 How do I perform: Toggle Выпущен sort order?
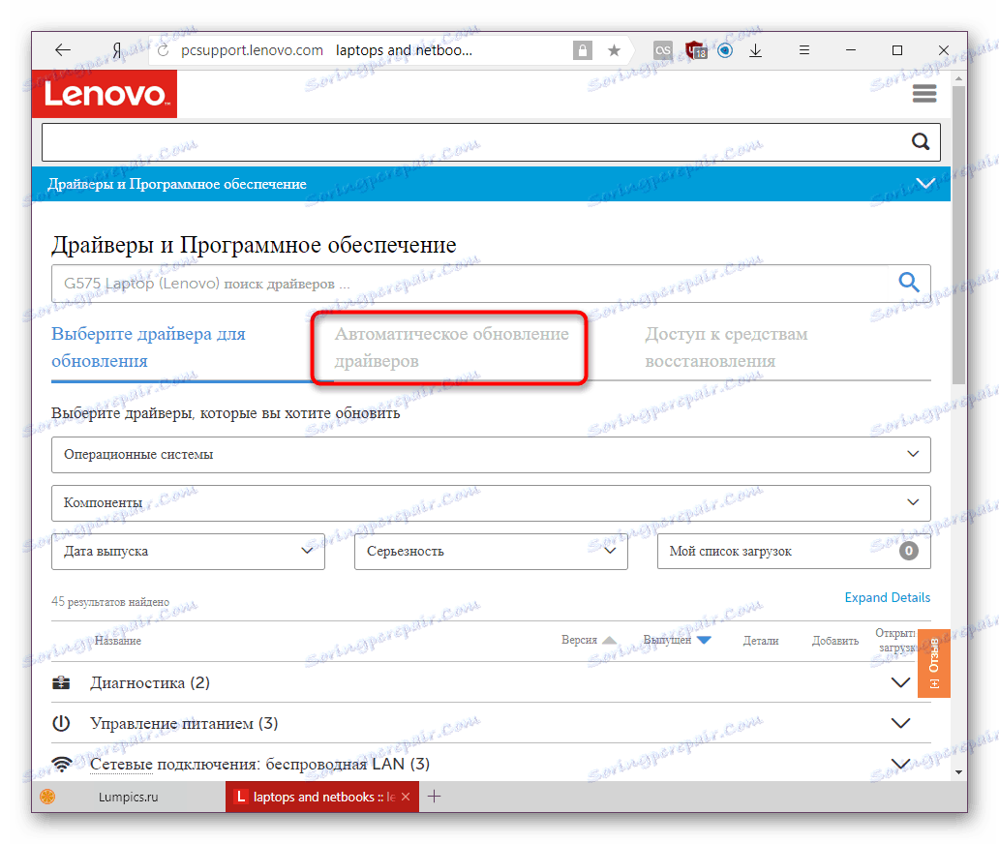[704, 638]
